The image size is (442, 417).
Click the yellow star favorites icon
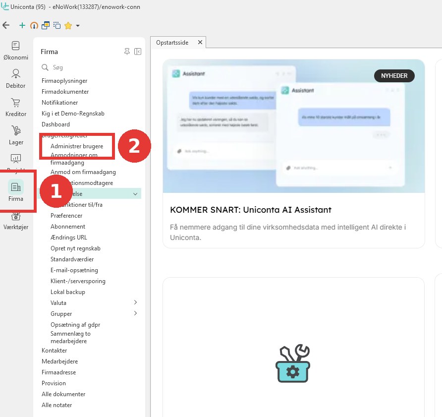[68, 26]
